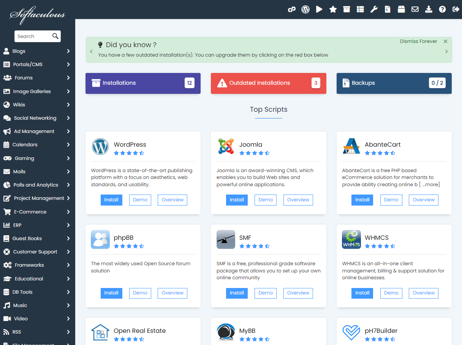Click inside the sidebar Search field
Viewport: 462px width, 345px height.
coord(34,36)
